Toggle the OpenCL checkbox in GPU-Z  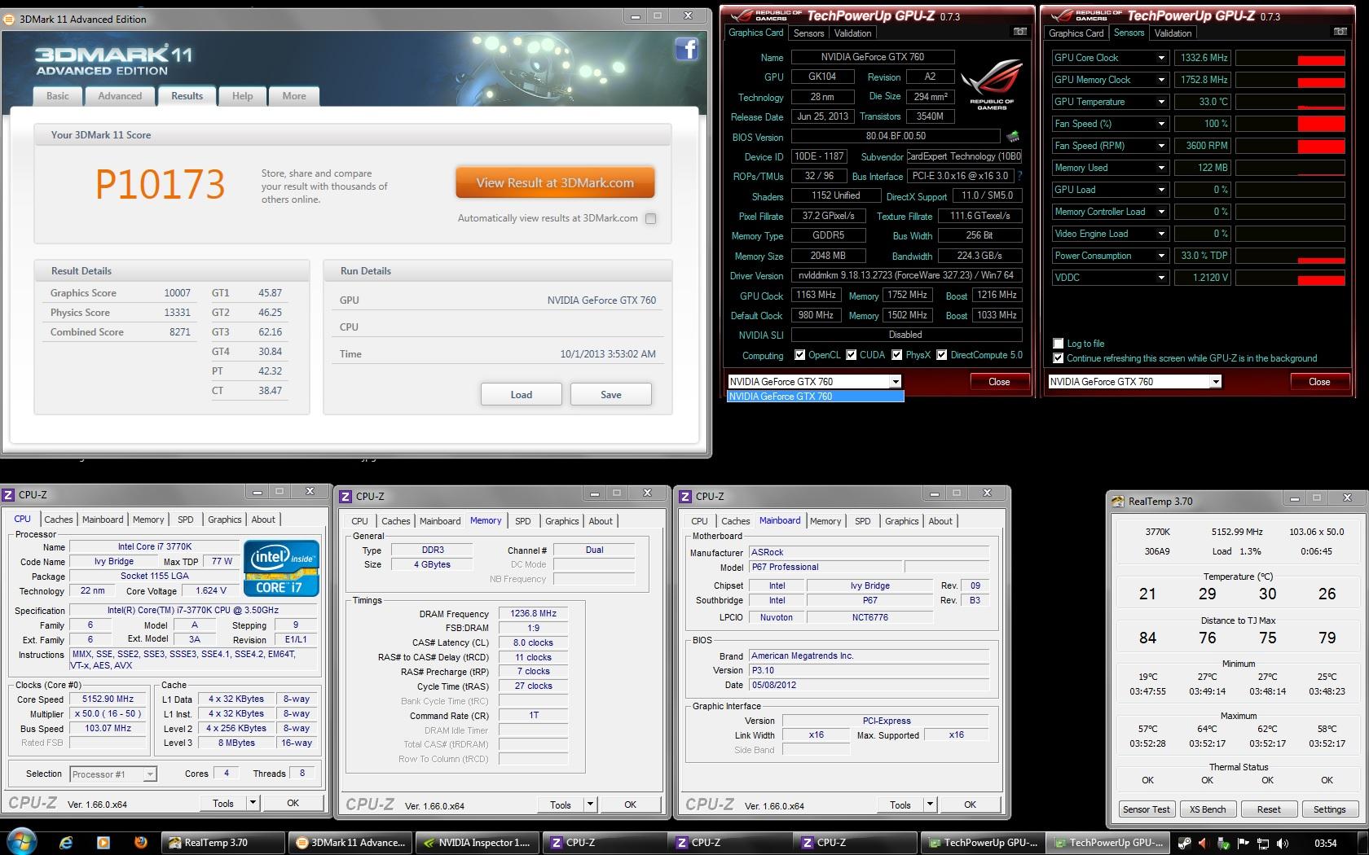(800, 355)
